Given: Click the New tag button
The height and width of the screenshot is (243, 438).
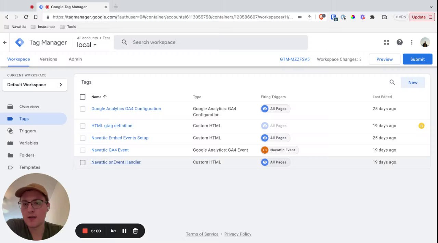Looking at the screenshot, I should [x=413, y=82].
